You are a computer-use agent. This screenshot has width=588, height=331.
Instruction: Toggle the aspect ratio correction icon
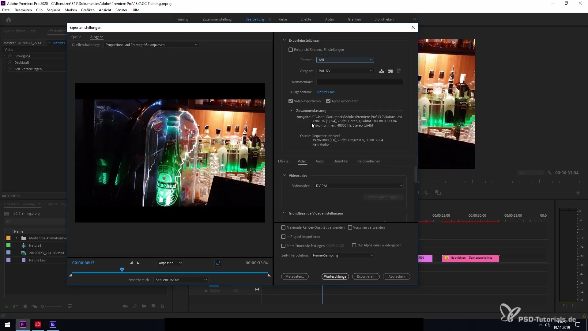[x=217, y=263]
